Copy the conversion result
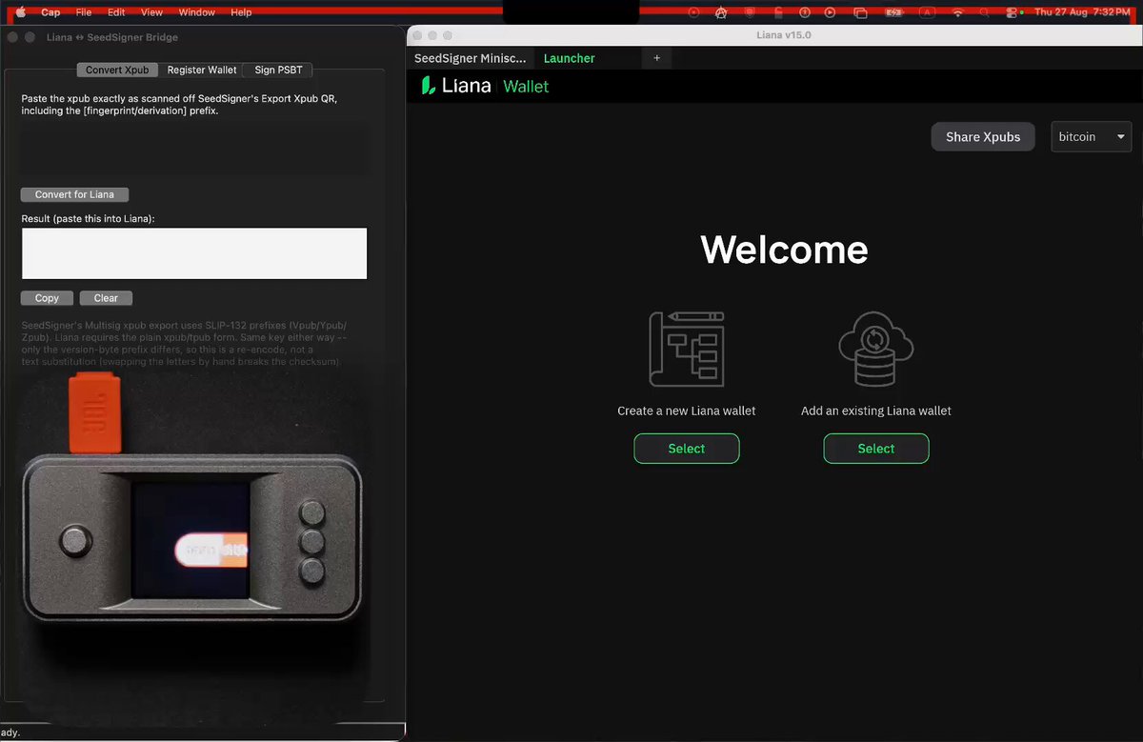 (47, 298)
